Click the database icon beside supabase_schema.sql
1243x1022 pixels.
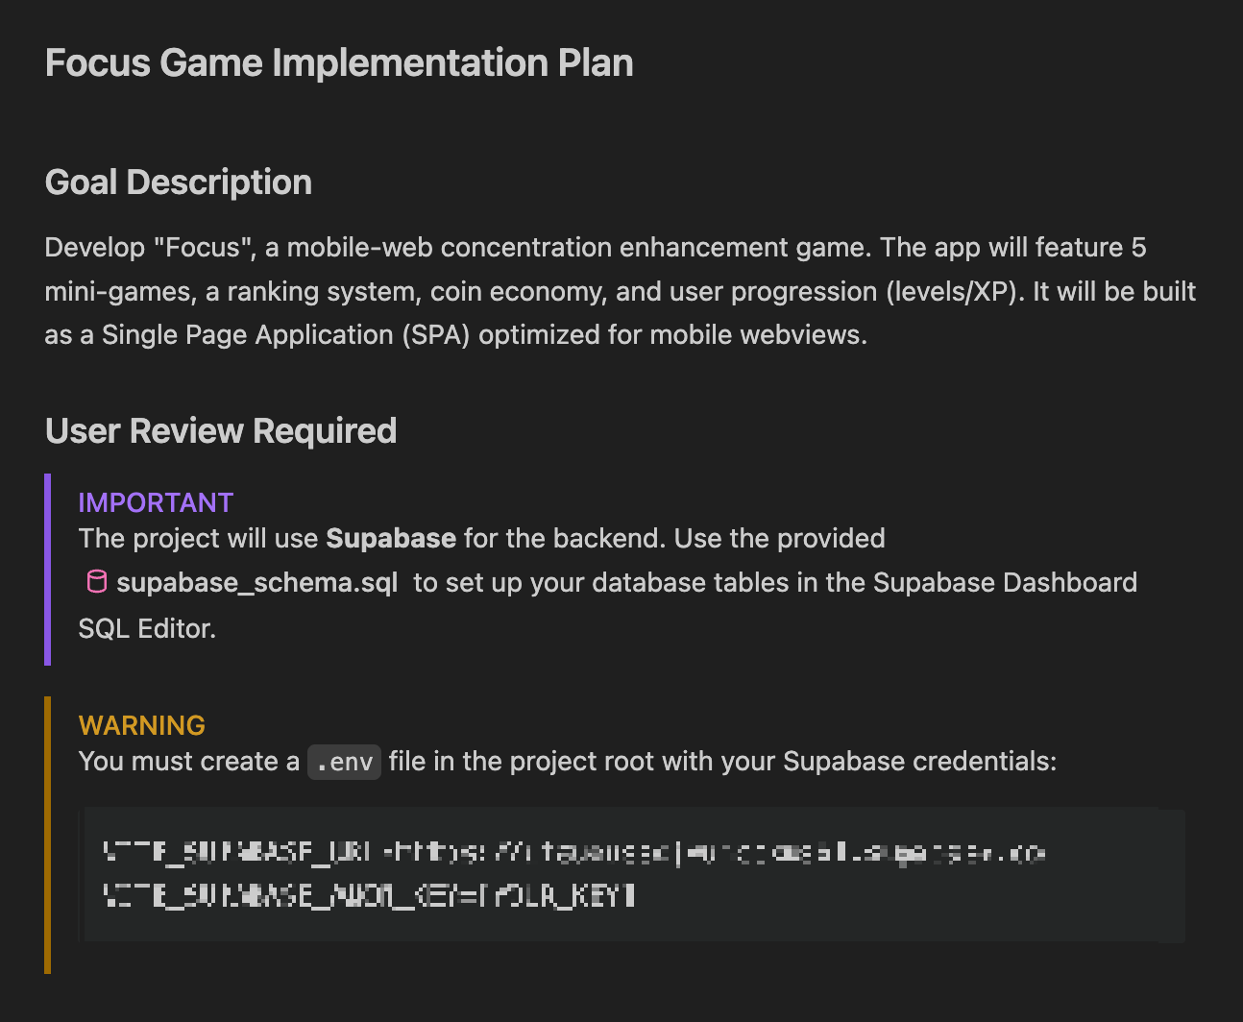[97, 582]
